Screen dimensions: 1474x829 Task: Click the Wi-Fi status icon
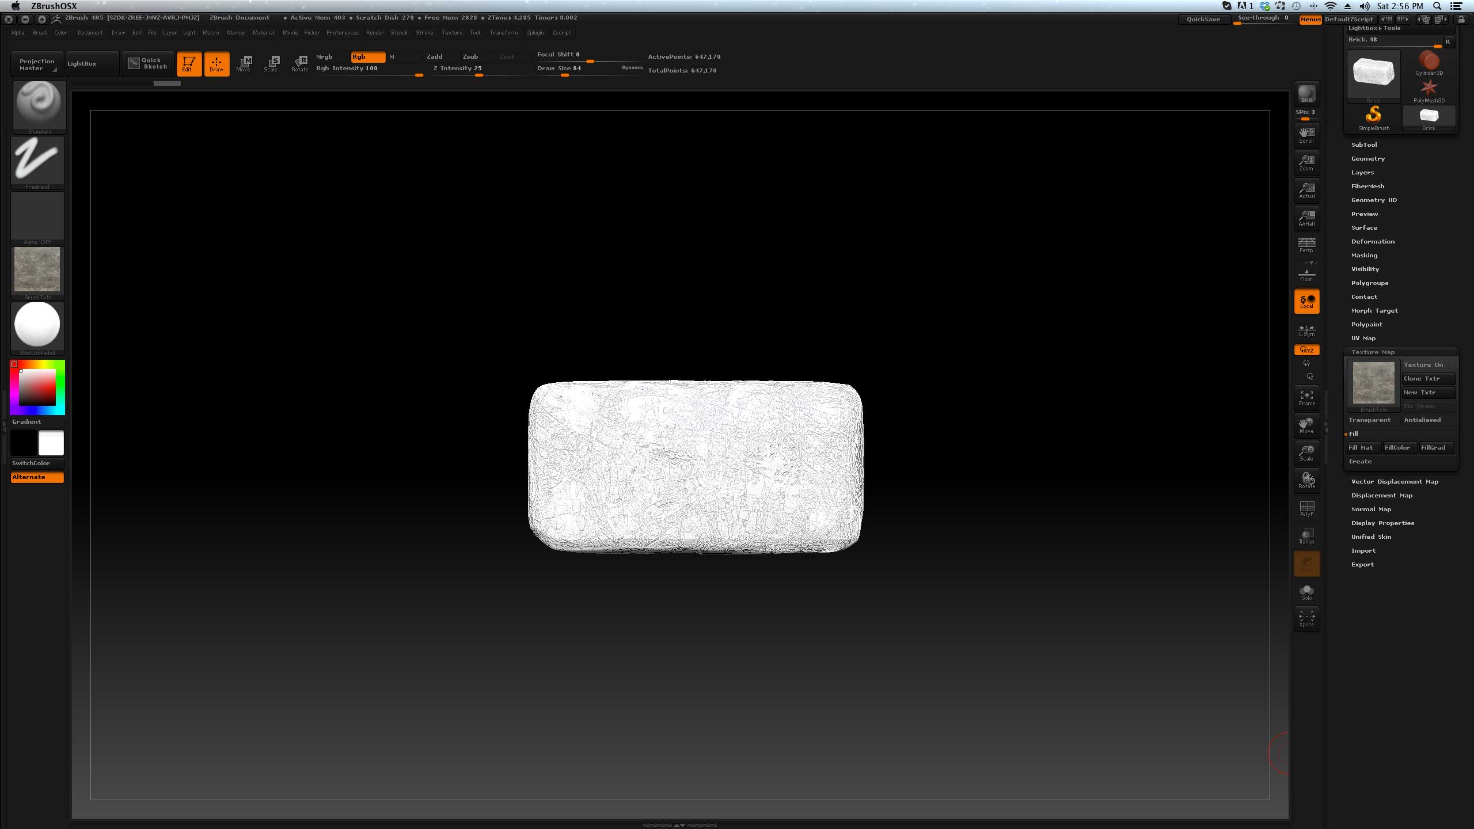1330,6
